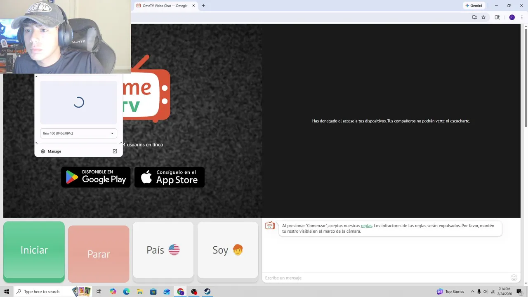
Task: Open the volume speaker tray icon
Action: click(x=486, y=292)
